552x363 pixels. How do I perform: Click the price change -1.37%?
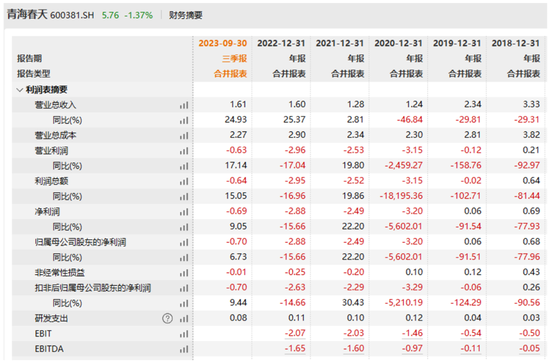[139, 15]
